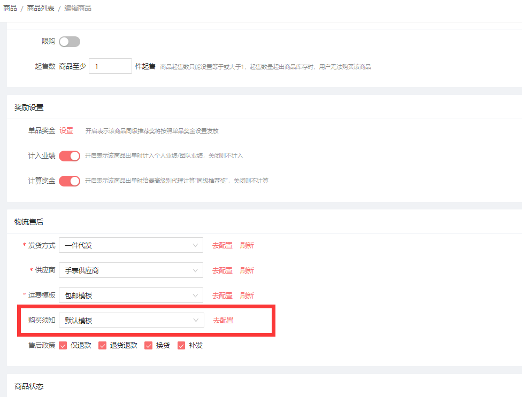This screenshot has height=397, width=522.
Task: Uncheck the 仅退款 checkbox
Action: coord(63,345)
